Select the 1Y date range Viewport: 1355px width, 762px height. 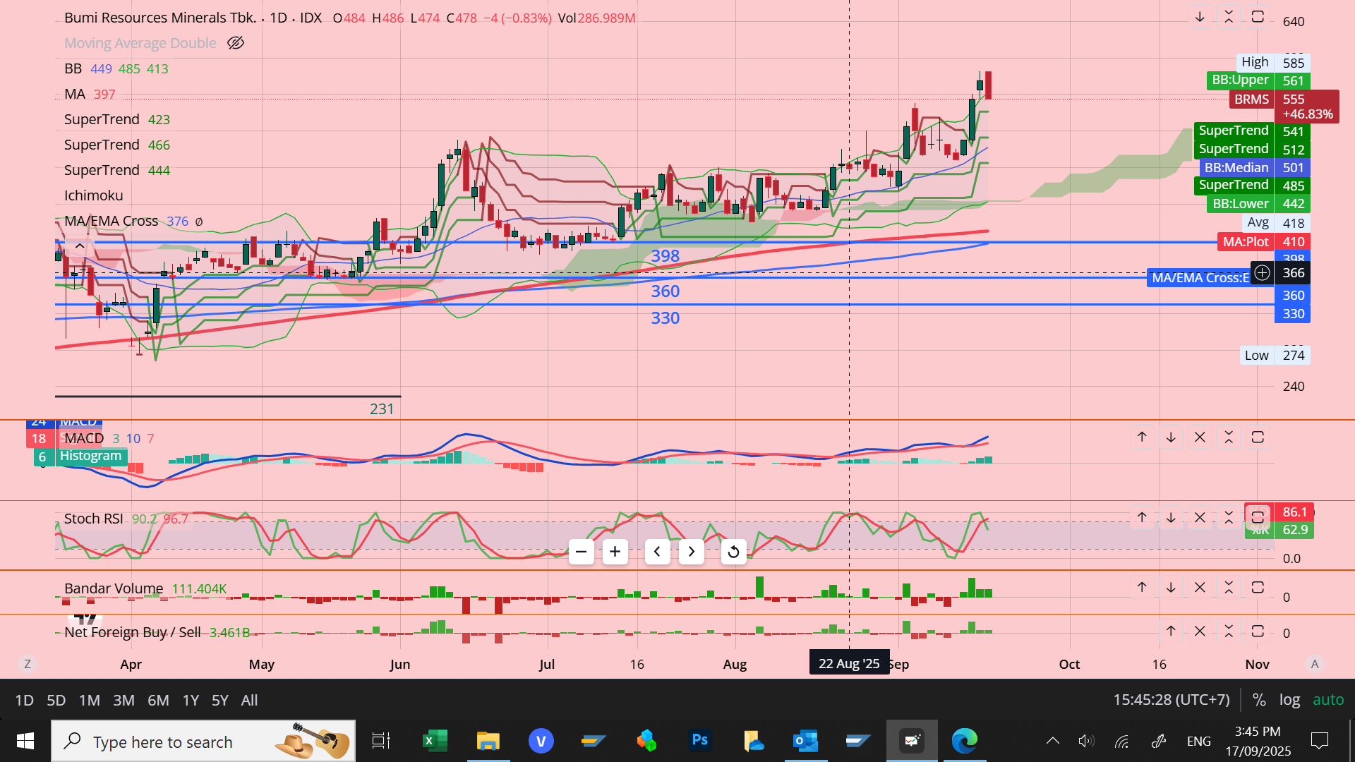click(191, 700)
